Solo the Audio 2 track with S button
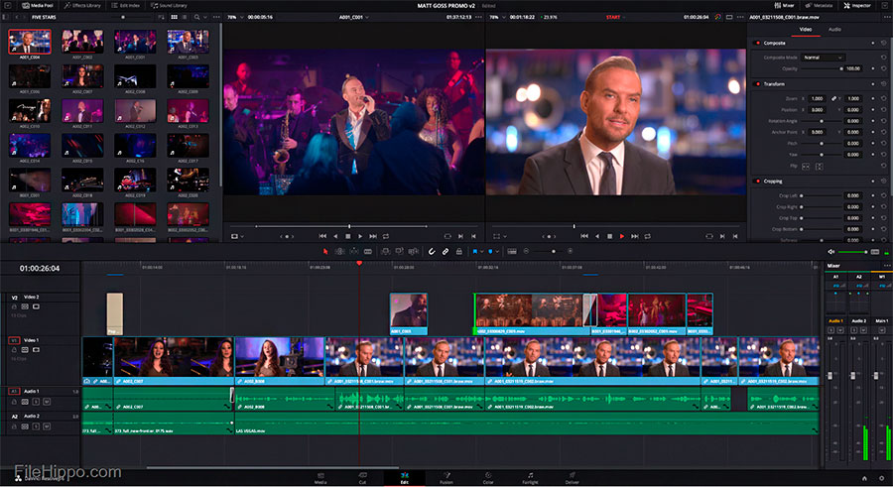This screenshot has width=893, height=487. [36, 426]
